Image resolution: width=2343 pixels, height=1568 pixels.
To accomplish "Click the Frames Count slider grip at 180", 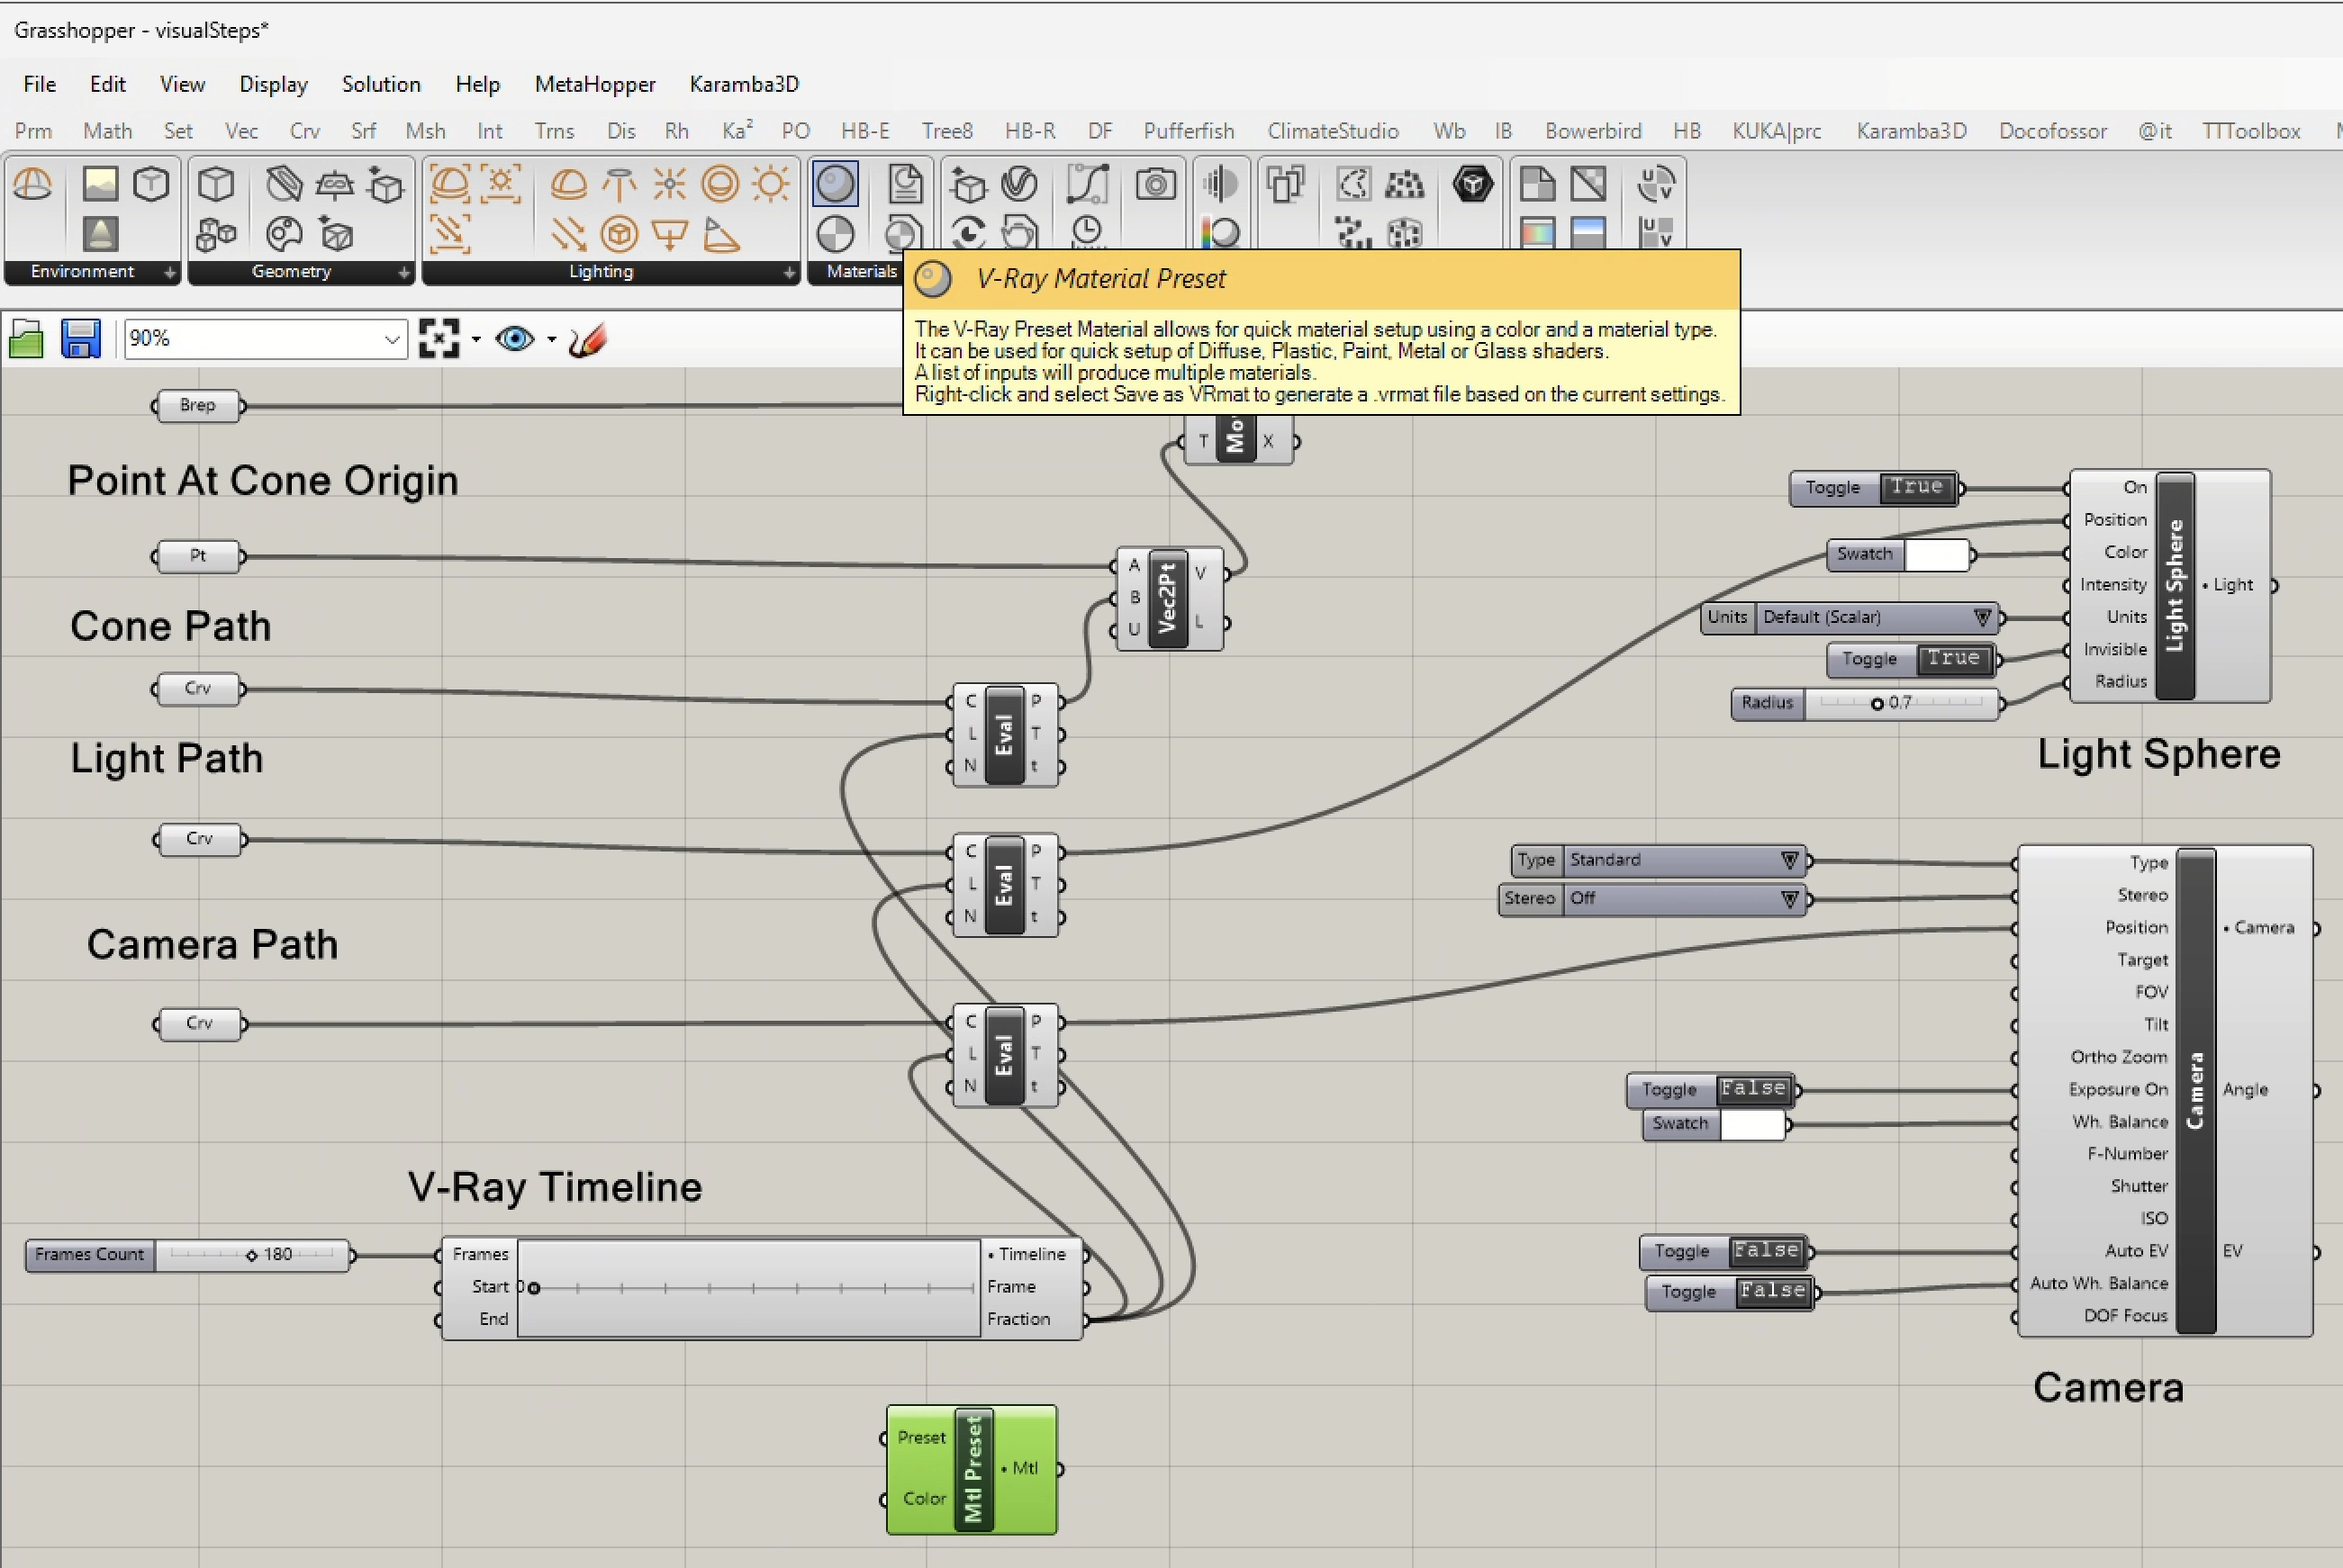I will (x=252, y=1255).
